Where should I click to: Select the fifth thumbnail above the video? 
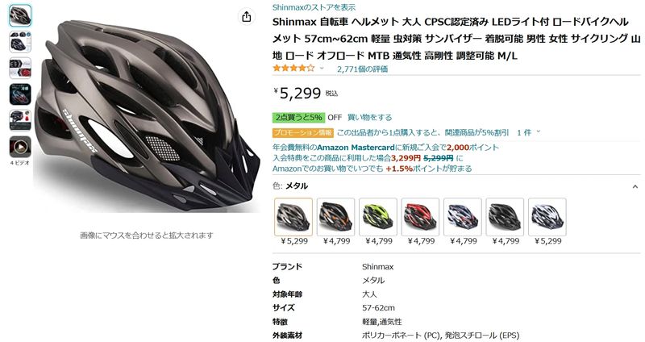click(20, 120)
